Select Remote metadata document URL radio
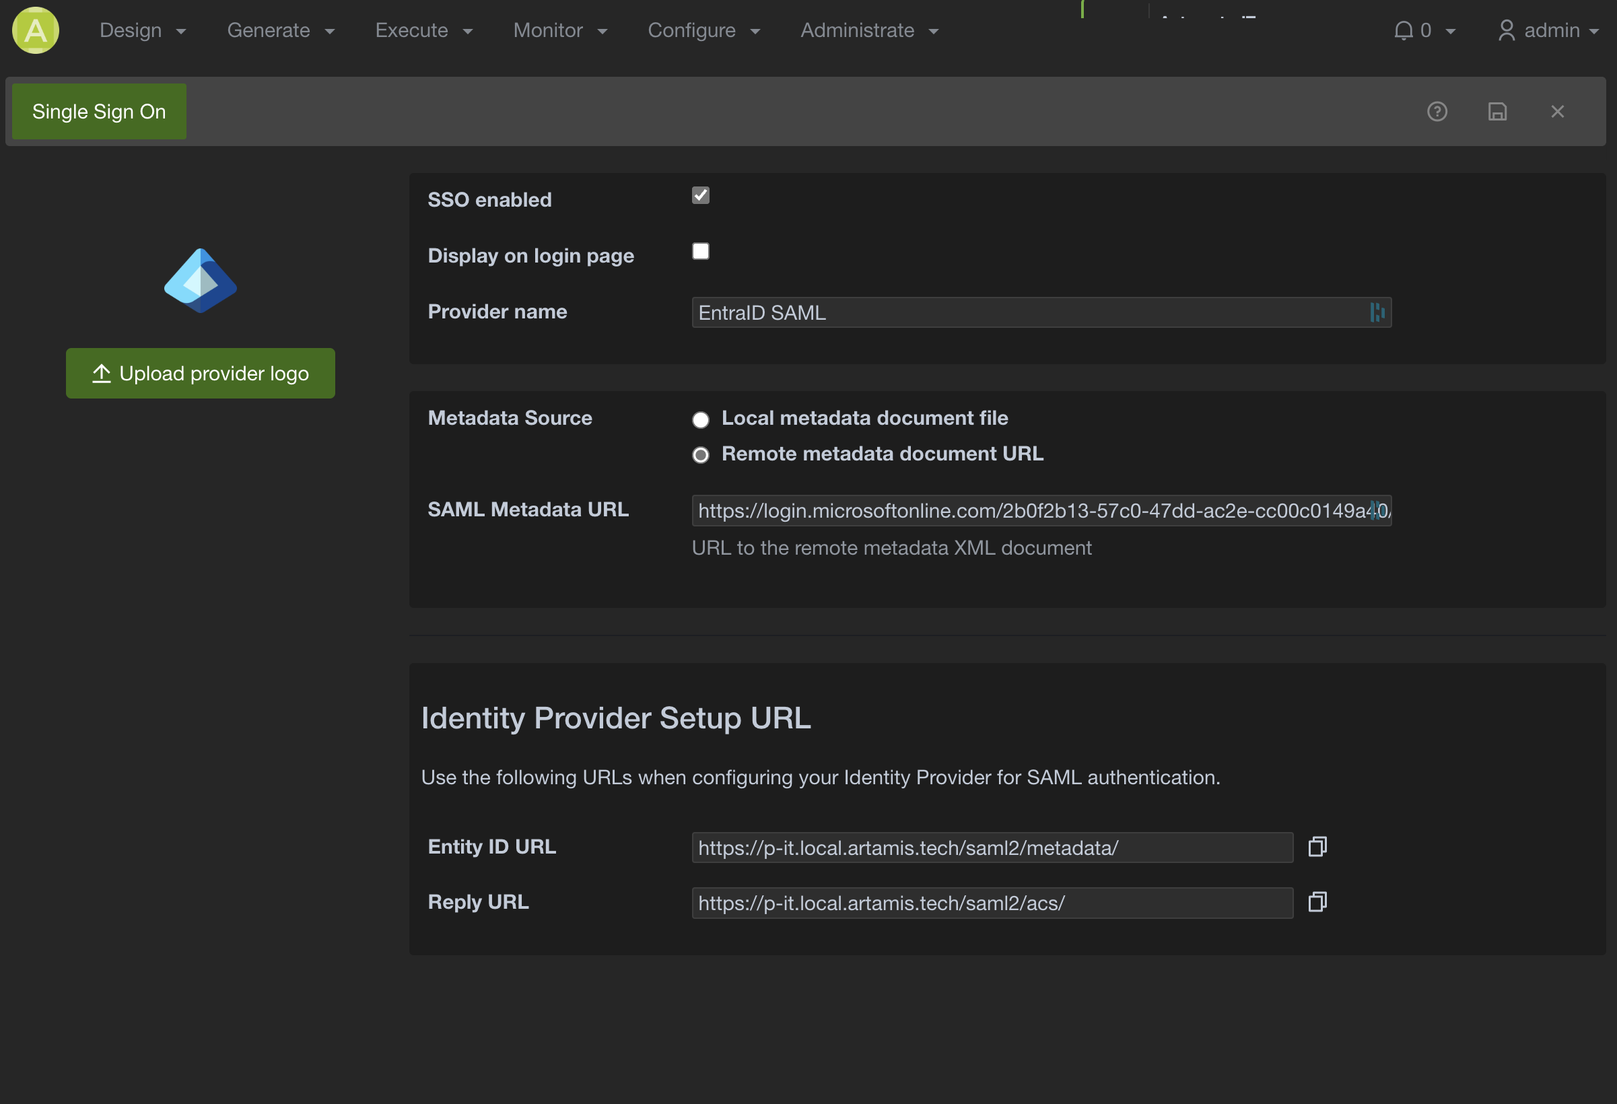The image size is (1617, 1104). click(701, 455)
